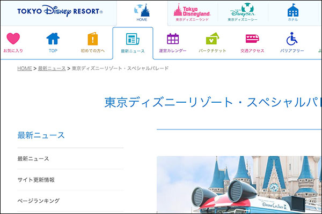The height and width of the screenshot is (214, 322).
Task: Click the 最新ニュース newspaper icon
Action: (x=133, y=40)
